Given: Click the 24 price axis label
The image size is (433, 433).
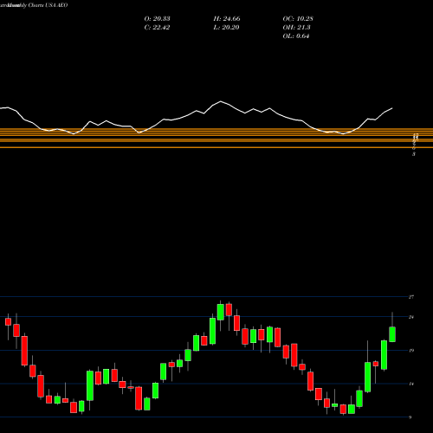Looking at the screenshot, I should coord(411,317).
